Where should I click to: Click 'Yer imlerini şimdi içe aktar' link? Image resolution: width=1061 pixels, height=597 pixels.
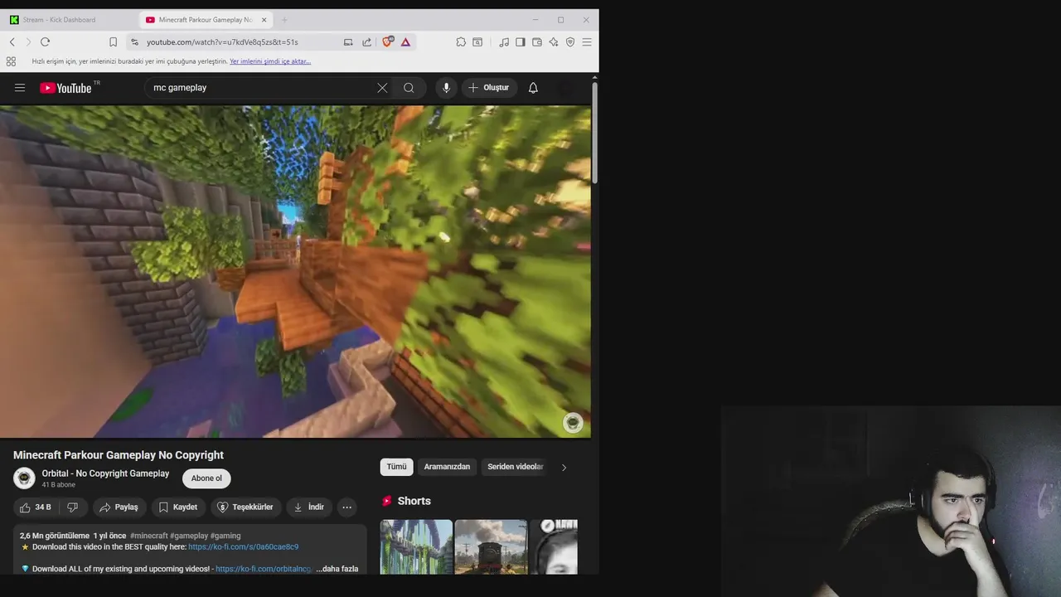point(270,61)
